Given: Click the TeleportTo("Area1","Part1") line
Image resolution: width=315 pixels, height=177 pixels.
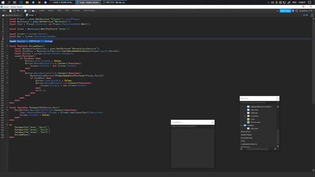Looking at the screenshot, I should point(31,127).
